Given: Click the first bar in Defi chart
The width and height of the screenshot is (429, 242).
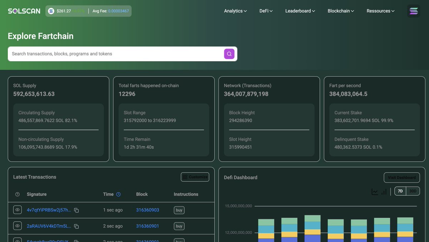Looking at the screenshot, I should point(266,231).
